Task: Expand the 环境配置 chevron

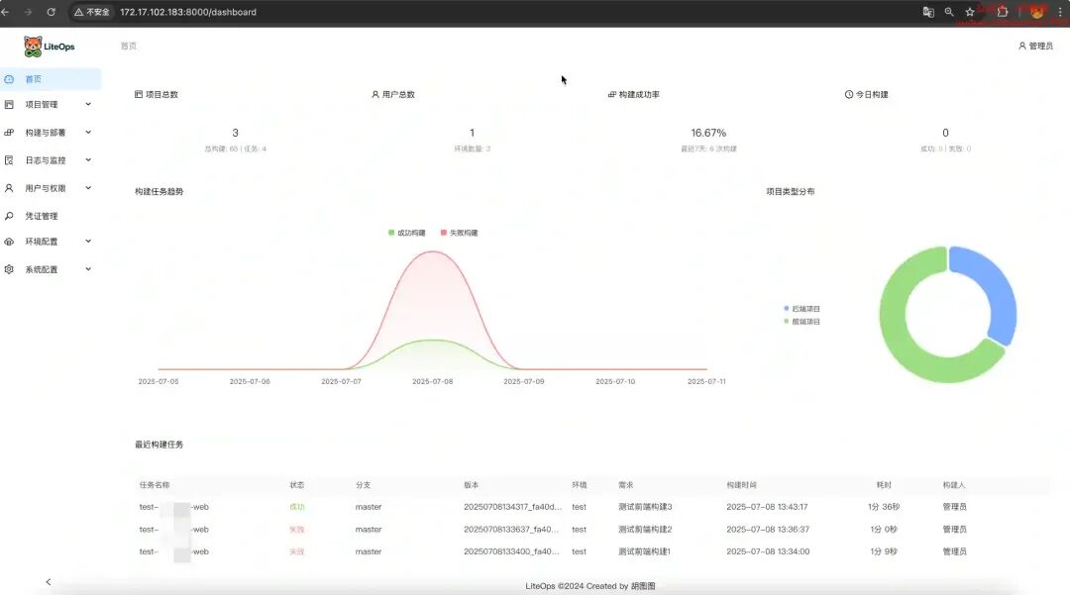Action: [88, 242]
